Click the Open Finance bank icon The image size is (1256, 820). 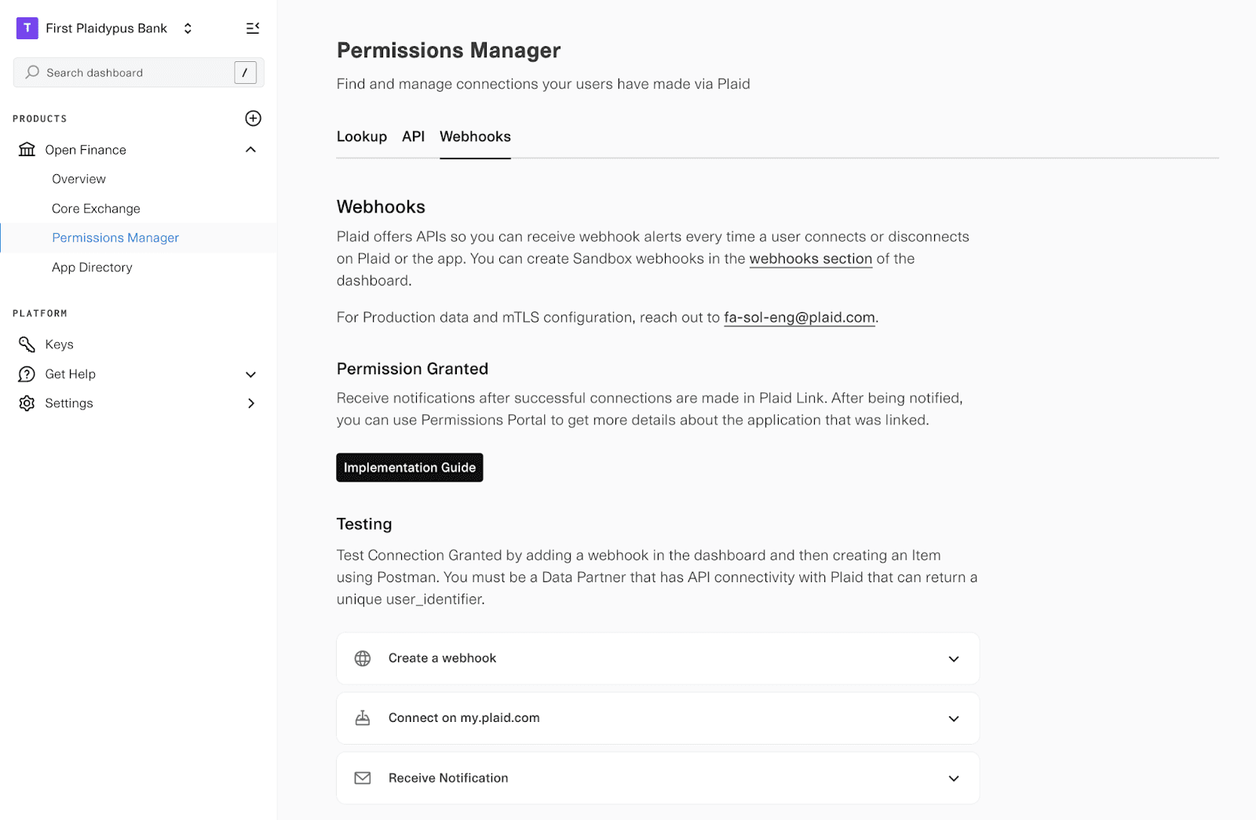pos(27,150)
